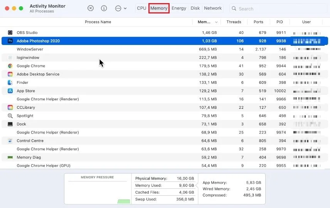Select the CCLibrary process name
Viewport: 330px width, 208px height.
[26, 108]
